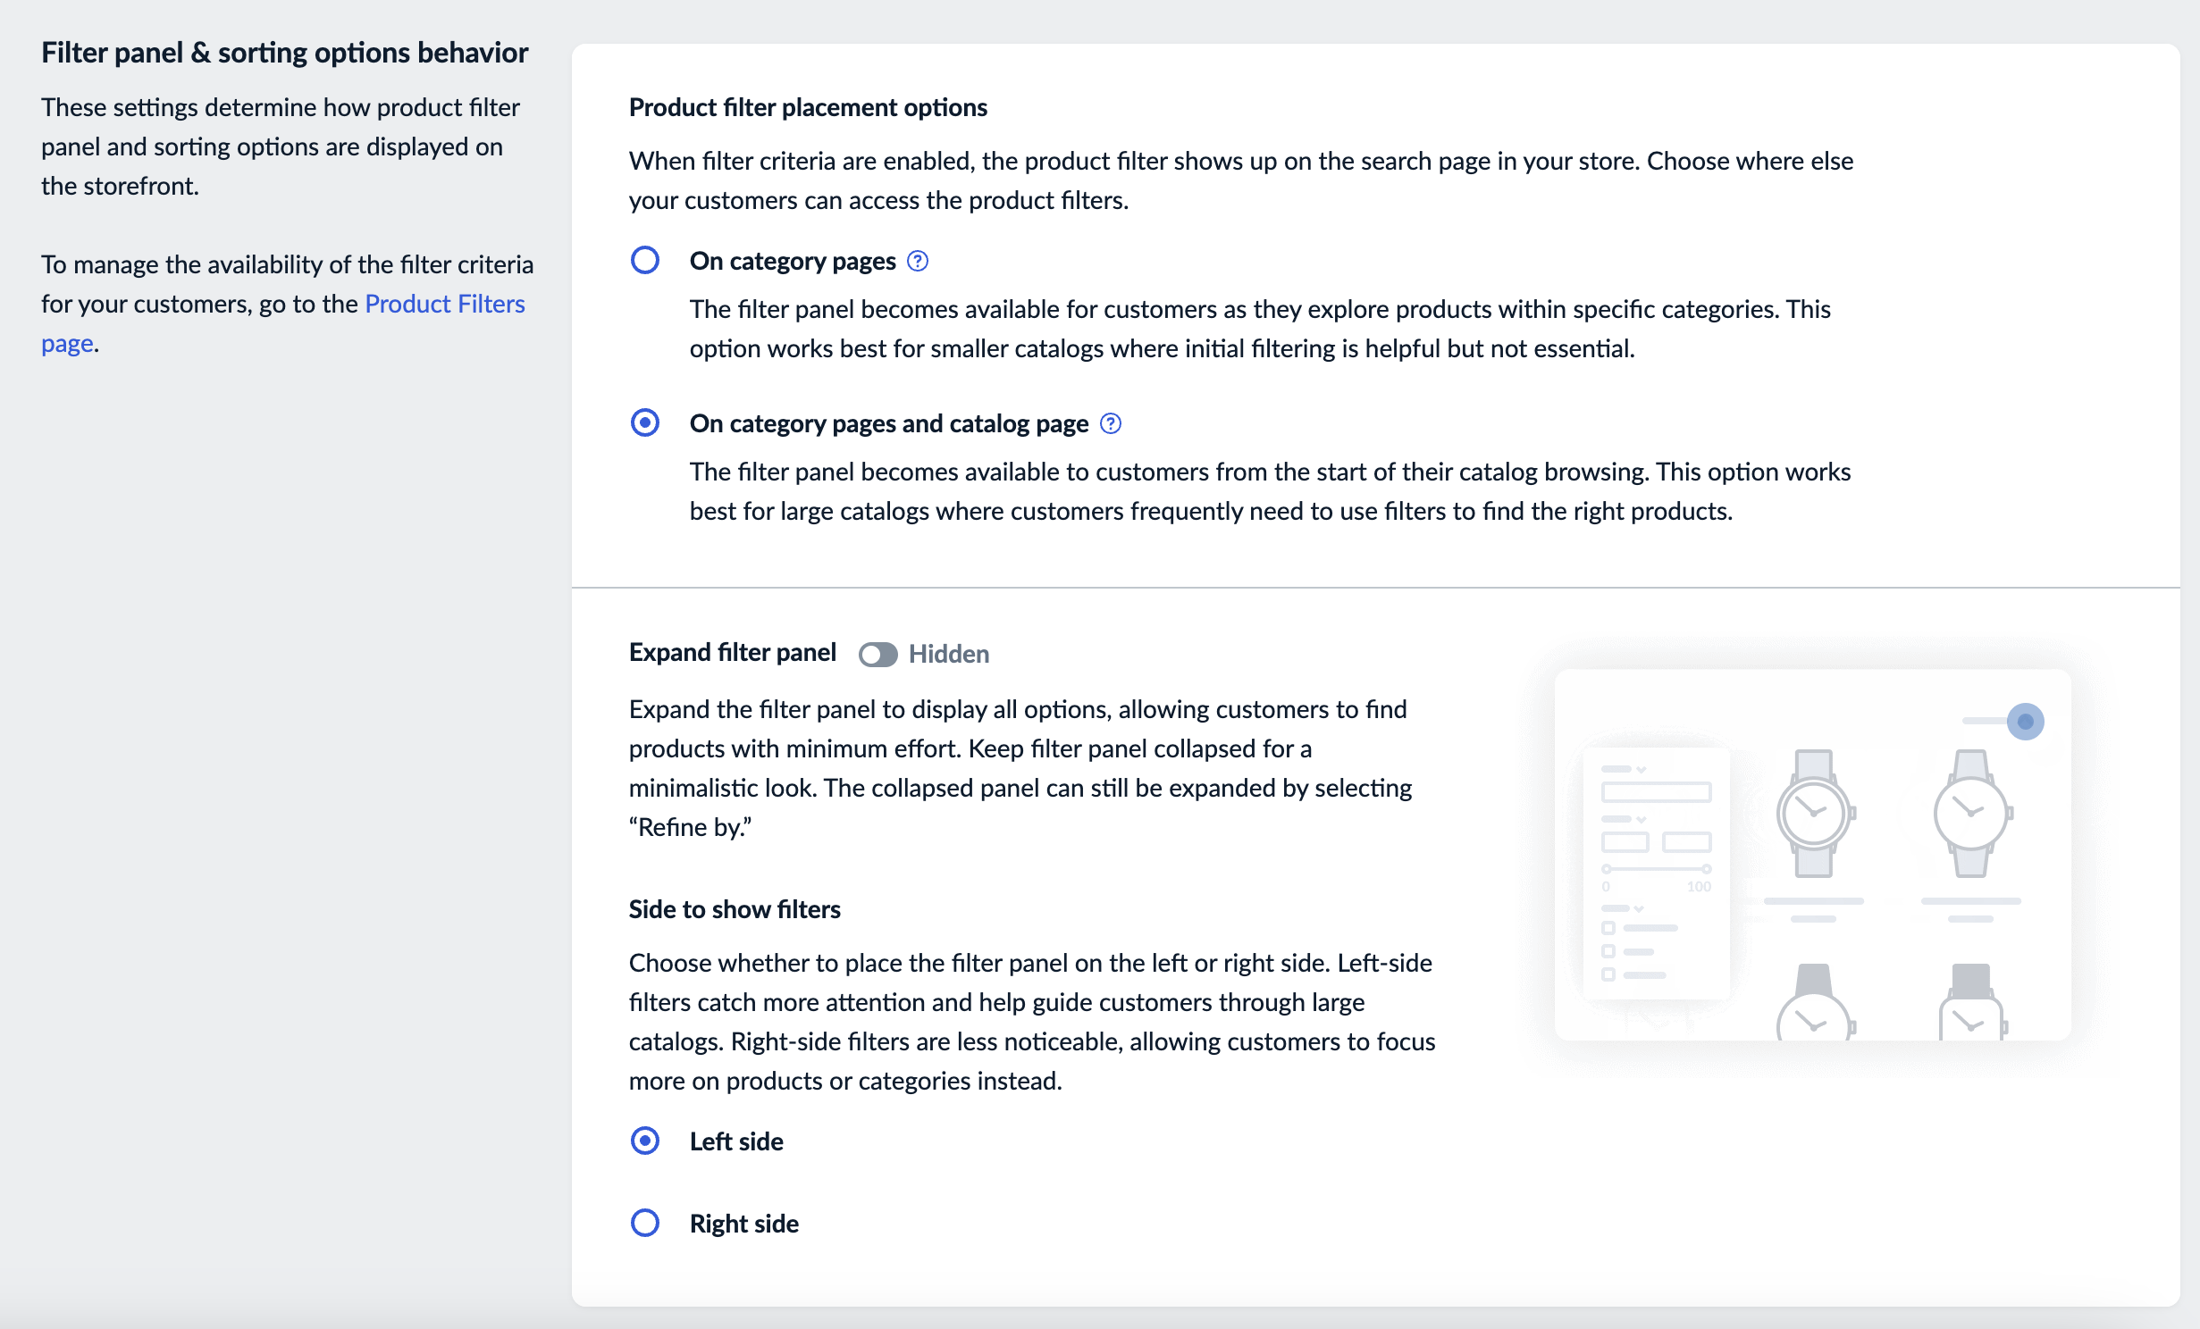The width and height of the screenshot is (2200, 1329).
Task: Click the Left side label text
Action: point(736,1141)
